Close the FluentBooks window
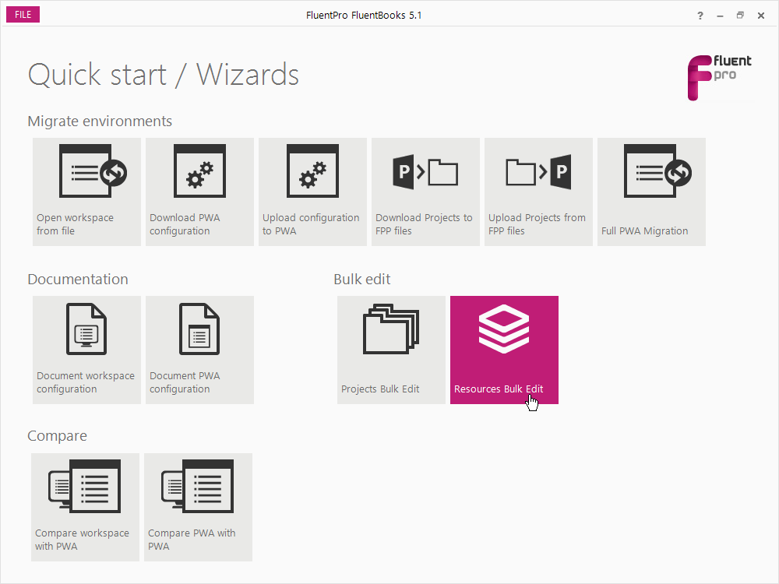This screenshot has width=779, height=584. tap(760, 16)
